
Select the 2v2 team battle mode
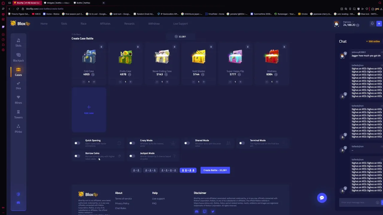click(x=188, y=170)
